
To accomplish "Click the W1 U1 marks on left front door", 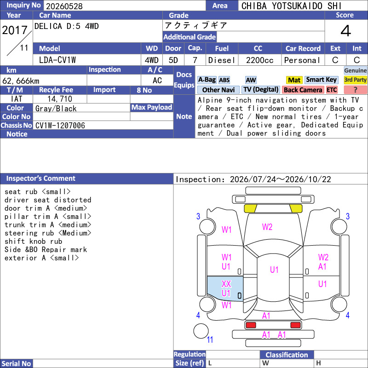I will (x=226, y=262).
